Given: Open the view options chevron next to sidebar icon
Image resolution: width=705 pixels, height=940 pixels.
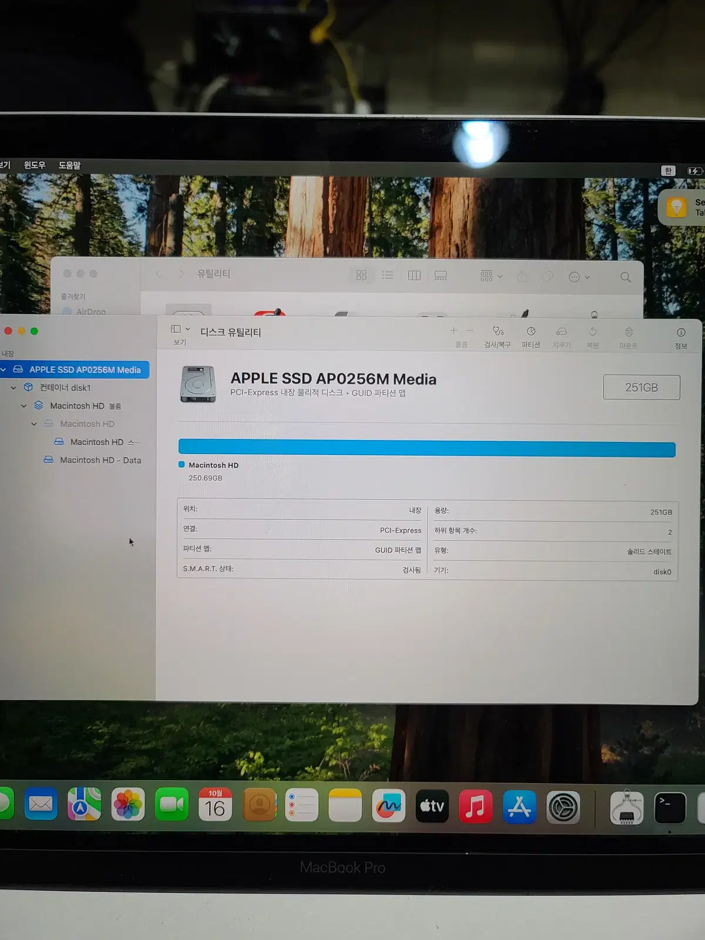Looking at the screenshot, I should pyautogui.click(x=187, y=330).
